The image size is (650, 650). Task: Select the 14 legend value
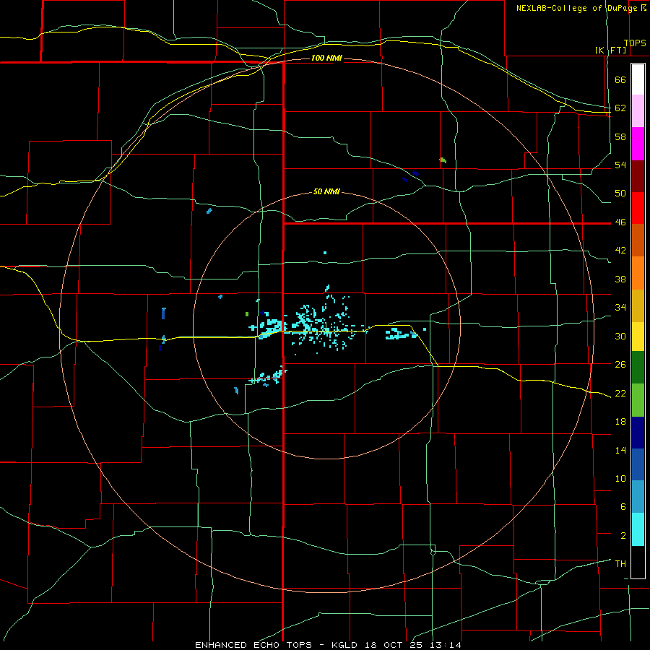point(620,450)
